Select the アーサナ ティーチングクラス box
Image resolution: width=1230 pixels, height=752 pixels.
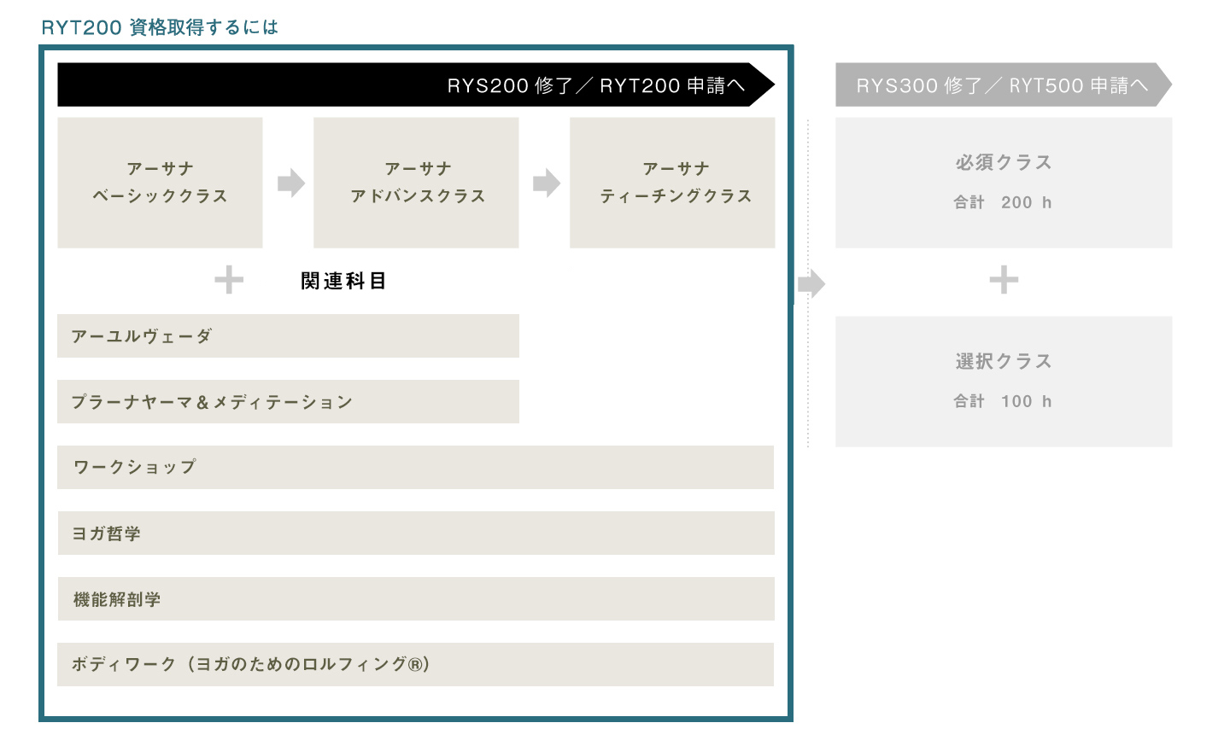click(672, 183)
